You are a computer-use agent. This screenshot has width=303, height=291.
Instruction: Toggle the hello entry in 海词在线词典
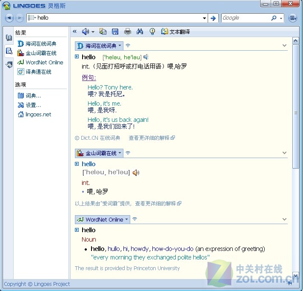(x=77, y=57)
